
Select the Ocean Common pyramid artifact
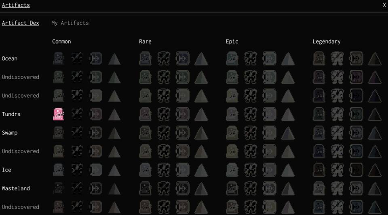pos(114,59)
